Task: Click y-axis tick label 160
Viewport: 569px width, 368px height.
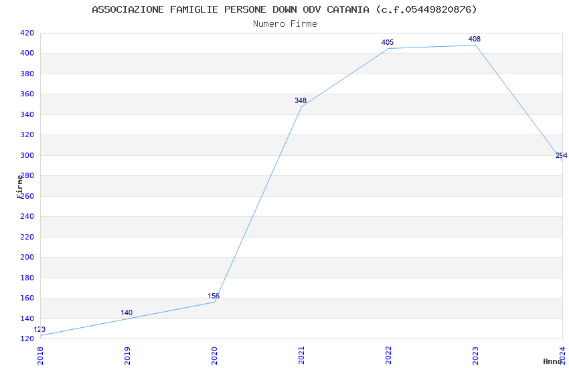Action: click(x=27, y=298)
